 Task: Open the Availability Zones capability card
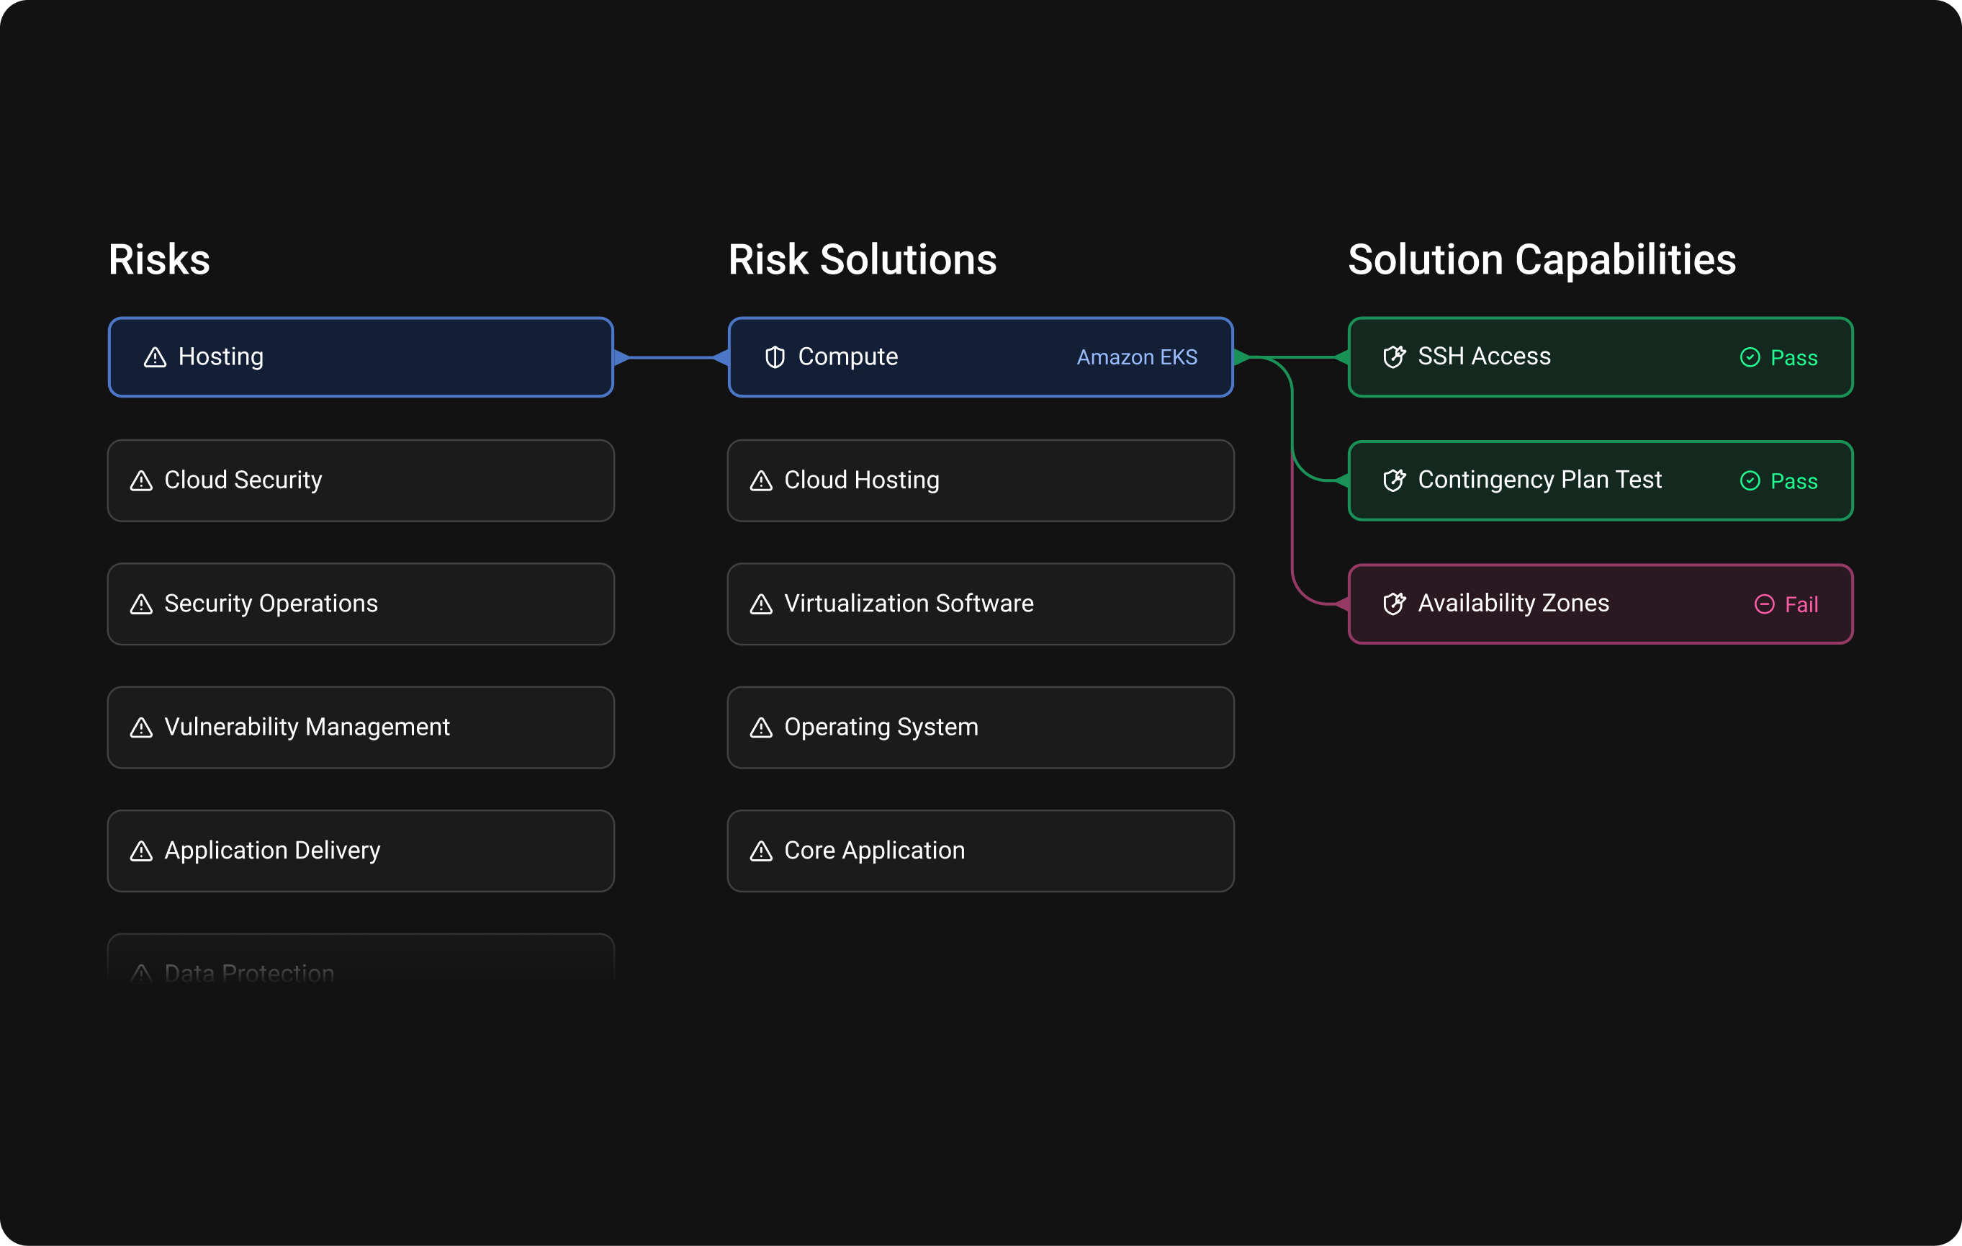point(1601,604)
